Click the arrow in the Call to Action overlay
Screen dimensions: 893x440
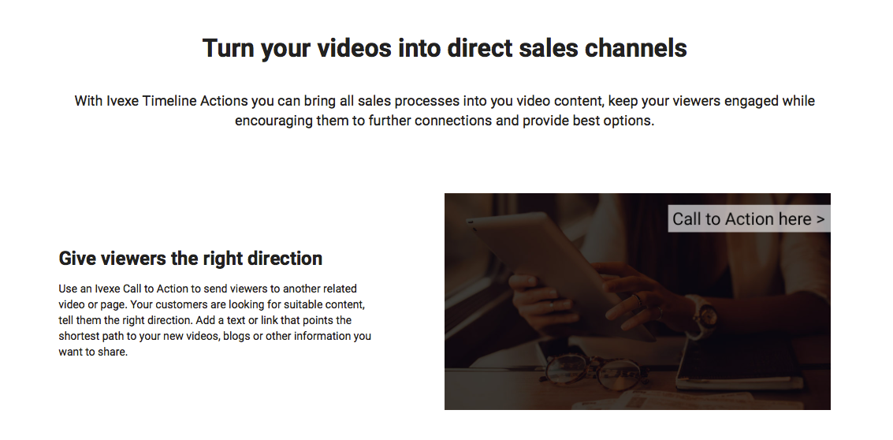coord(820,219)
